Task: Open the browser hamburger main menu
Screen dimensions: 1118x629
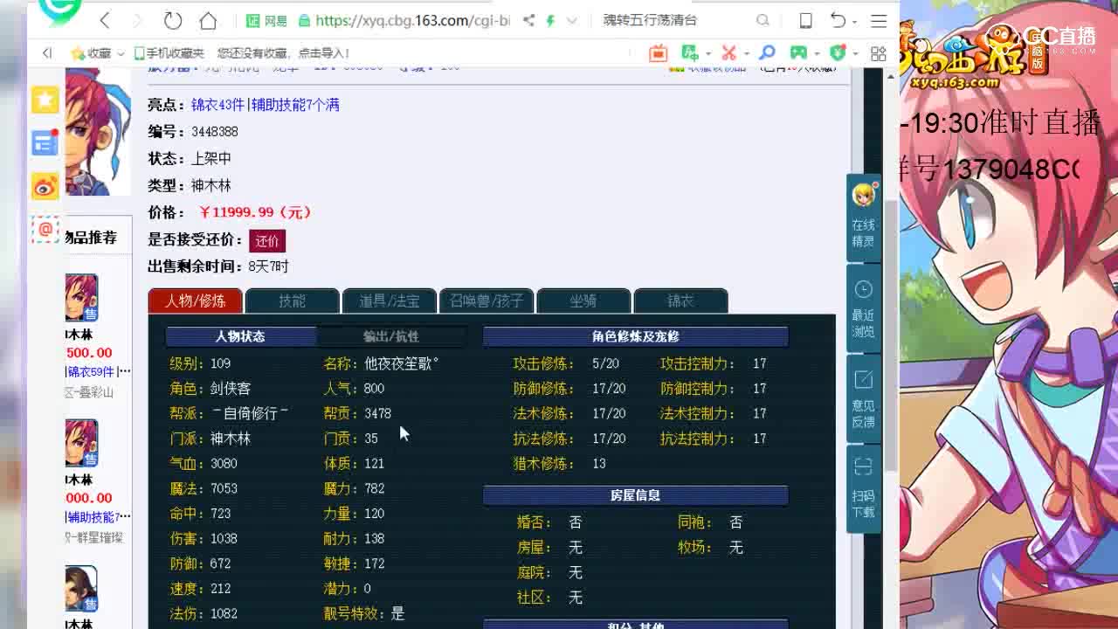Action: [879, 20]
